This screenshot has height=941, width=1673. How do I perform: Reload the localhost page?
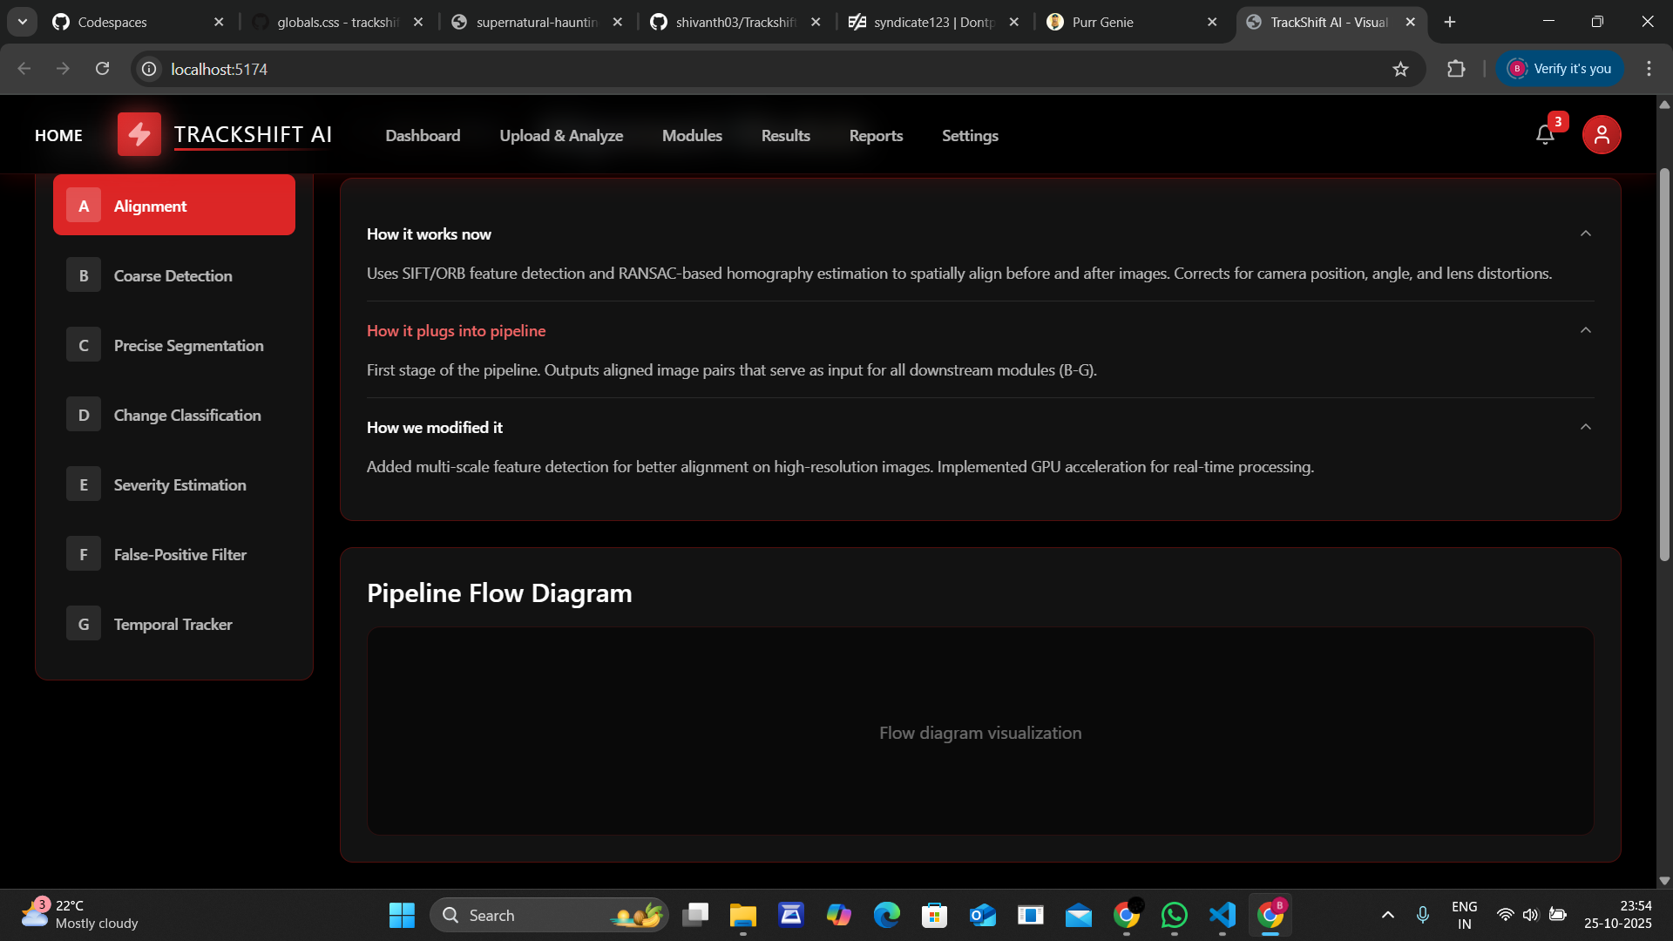click(x=103, y=69)
